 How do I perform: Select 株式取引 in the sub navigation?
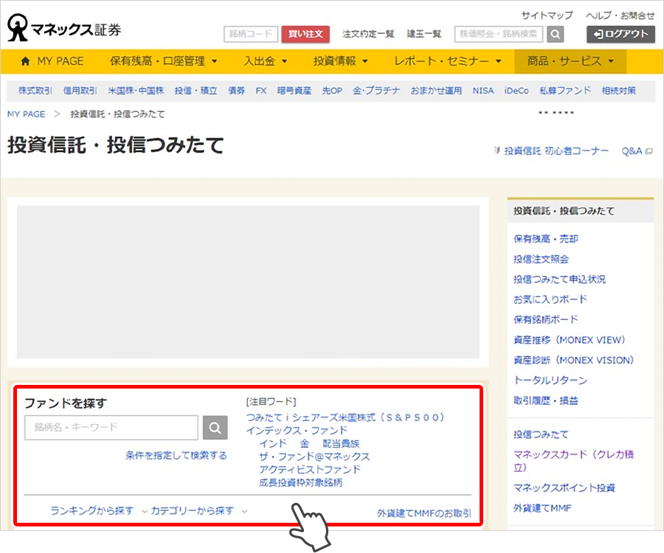(35, 91)
